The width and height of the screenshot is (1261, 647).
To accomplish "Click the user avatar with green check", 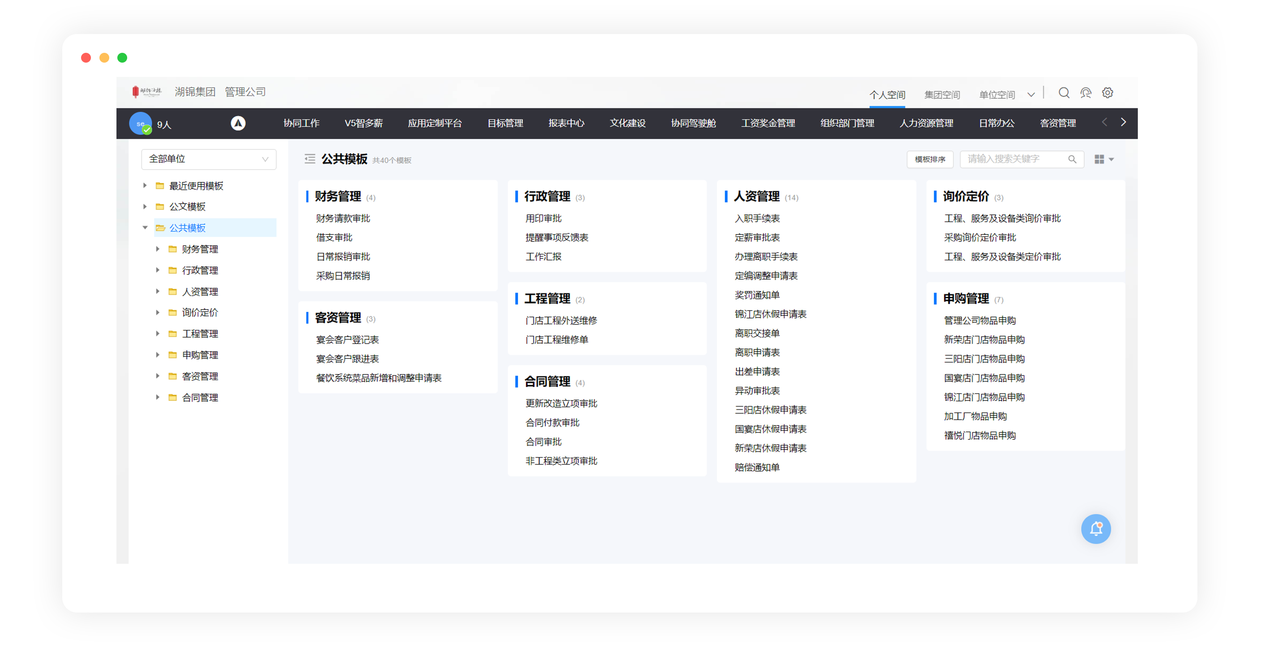I will (x=141, y=124).
